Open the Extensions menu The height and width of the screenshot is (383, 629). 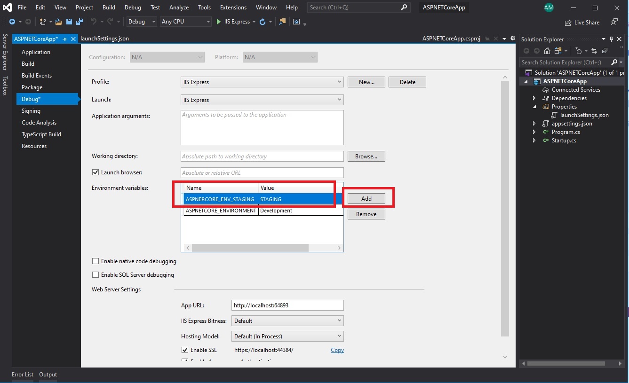click(x=233, y=8)
